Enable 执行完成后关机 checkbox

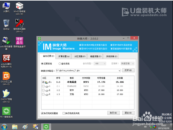click(64, 113)
